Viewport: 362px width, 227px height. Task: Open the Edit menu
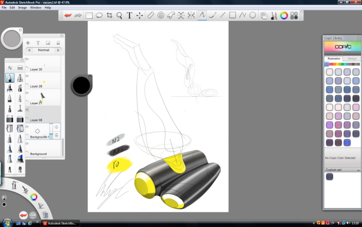(x=12, y=8)
